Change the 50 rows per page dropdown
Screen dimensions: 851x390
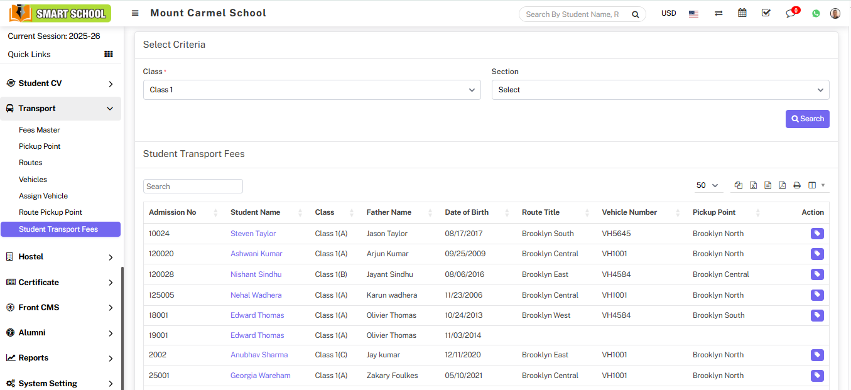[x=707, y=185]
